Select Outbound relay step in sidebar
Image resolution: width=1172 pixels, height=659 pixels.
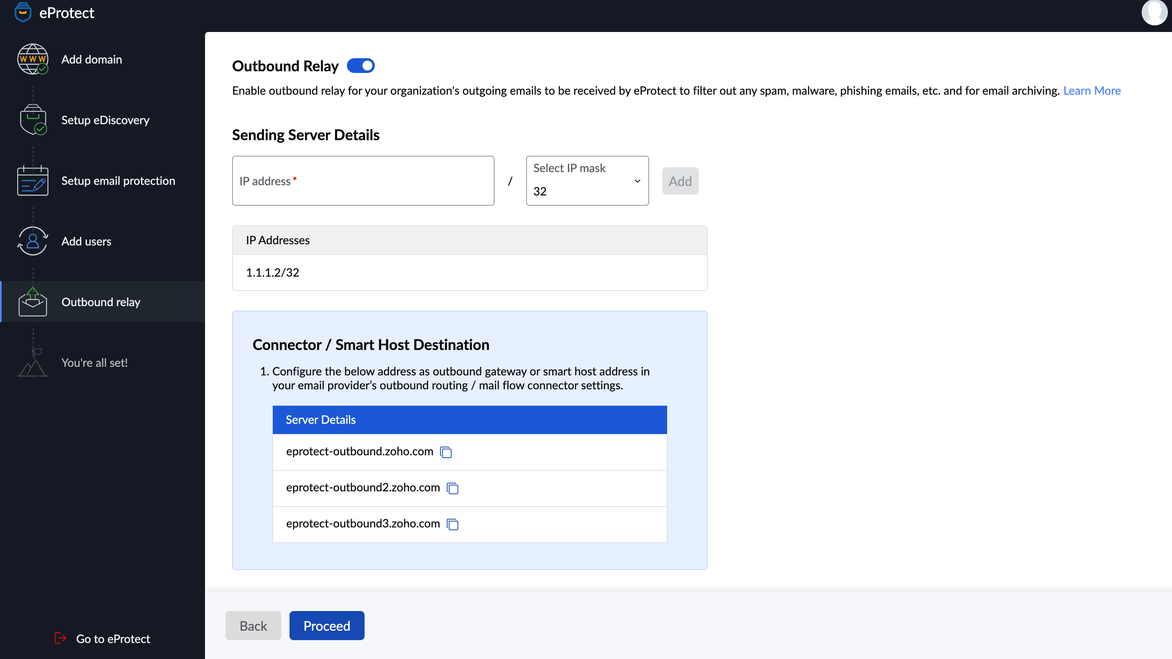(x=100, y=302)
